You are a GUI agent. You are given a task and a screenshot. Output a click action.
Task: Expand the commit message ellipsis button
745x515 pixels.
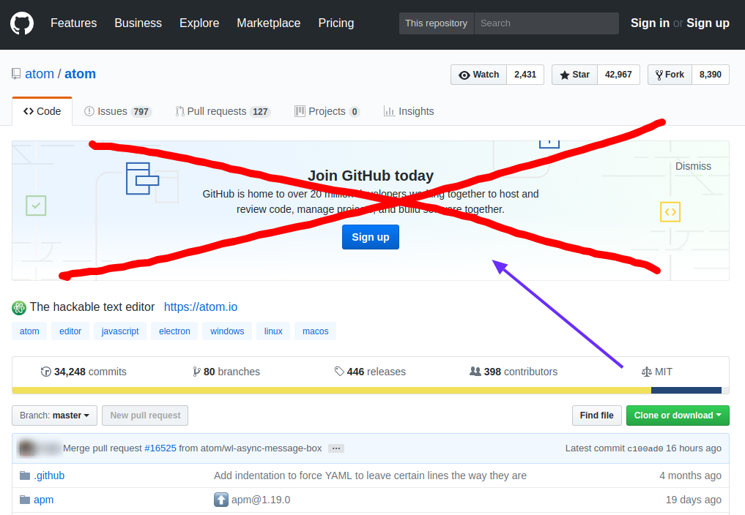coord(336,448)
